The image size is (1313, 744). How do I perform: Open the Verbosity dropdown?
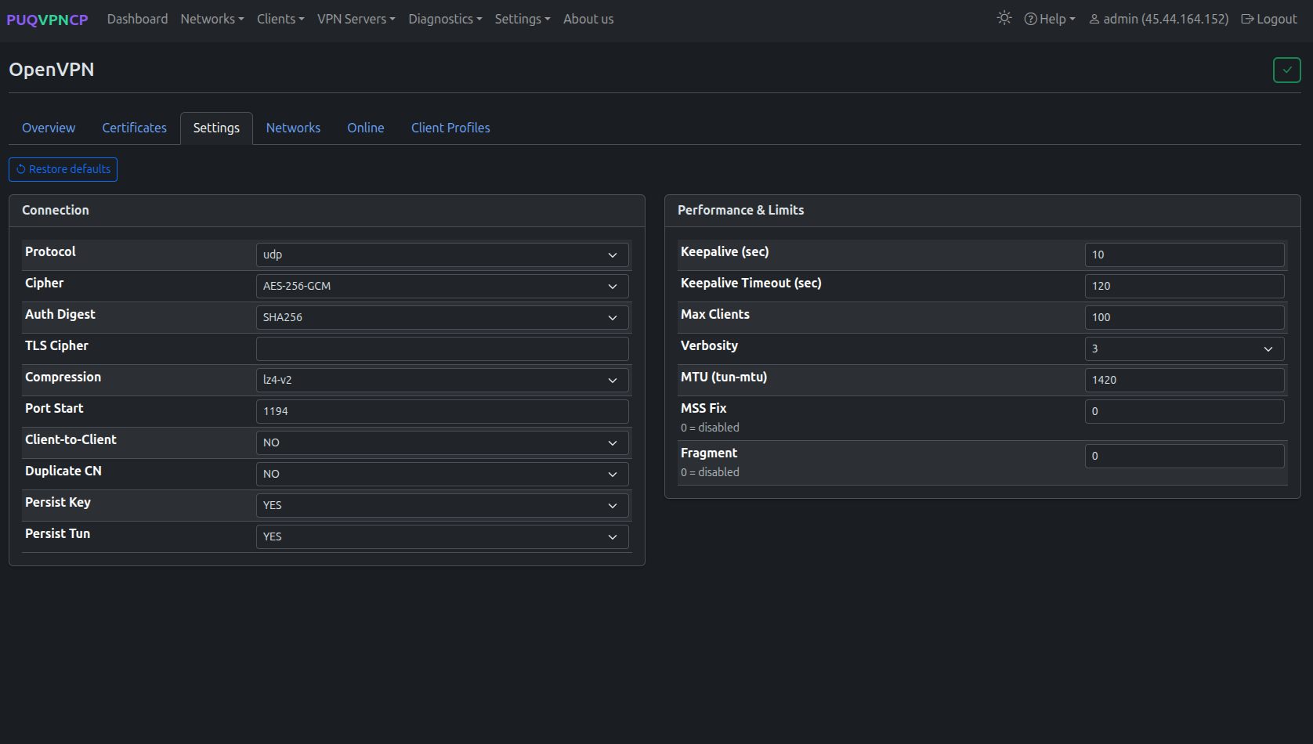click(x=1185, y=349)
